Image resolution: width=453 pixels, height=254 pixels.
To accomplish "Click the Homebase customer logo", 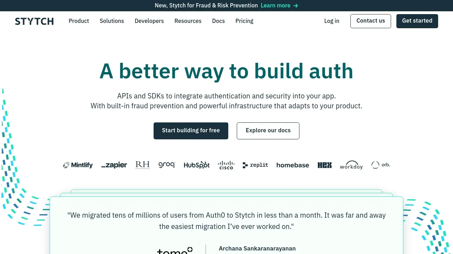I will click(293, 165).
